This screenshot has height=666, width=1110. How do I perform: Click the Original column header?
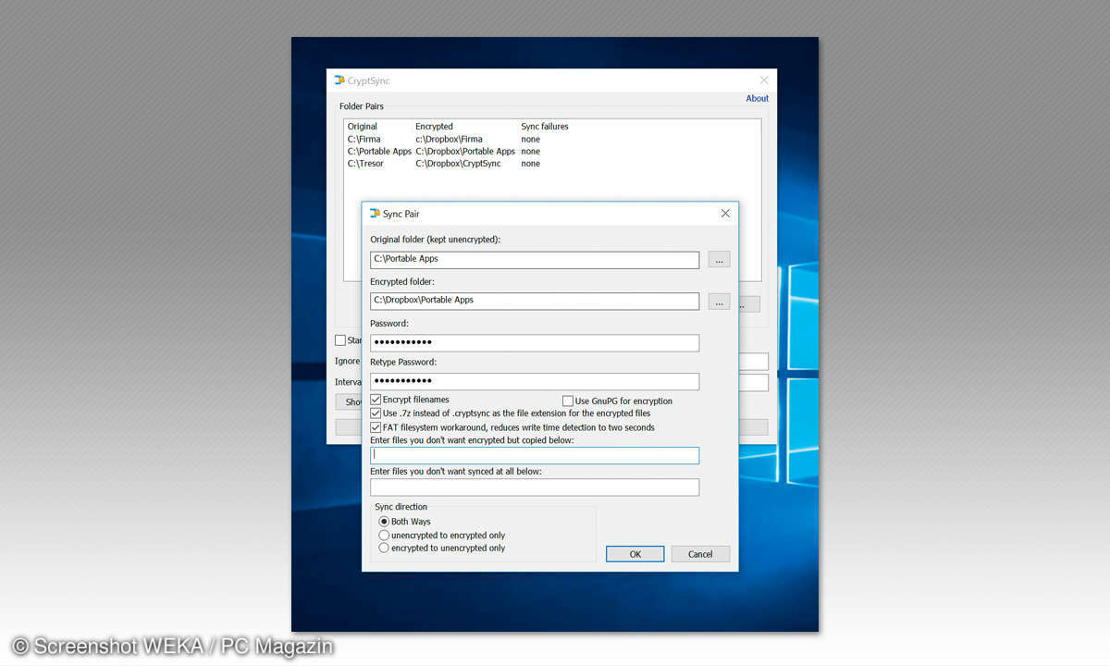coord(363,127)
